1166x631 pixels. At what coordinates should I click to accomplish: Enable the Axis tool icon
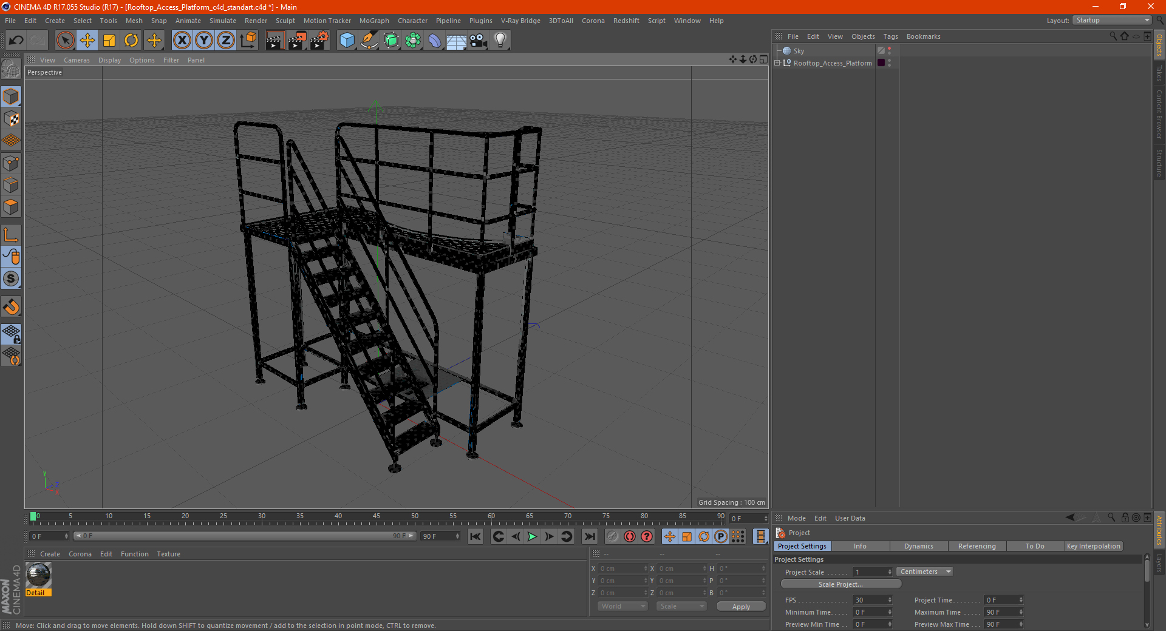coord(11,235)
